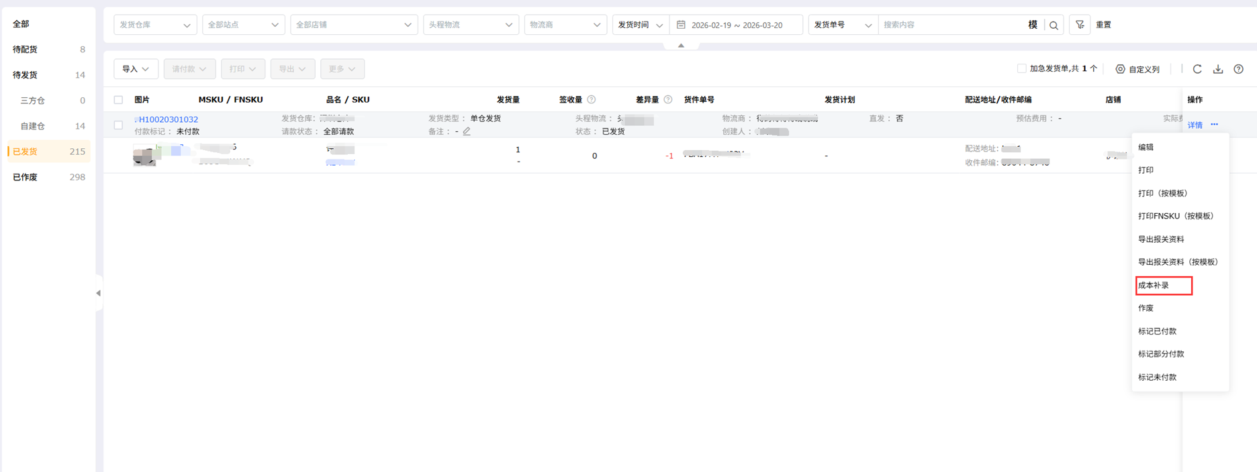1257x472 pixels.
Task: Open the help question mark icon
Action: coord(1239,69)
